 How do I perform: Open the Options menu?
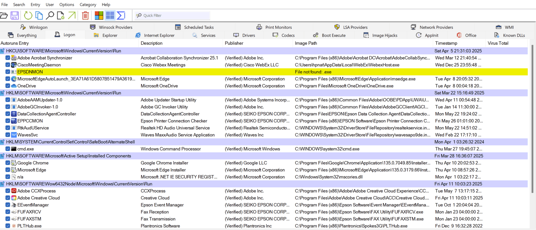click(67, 4)
